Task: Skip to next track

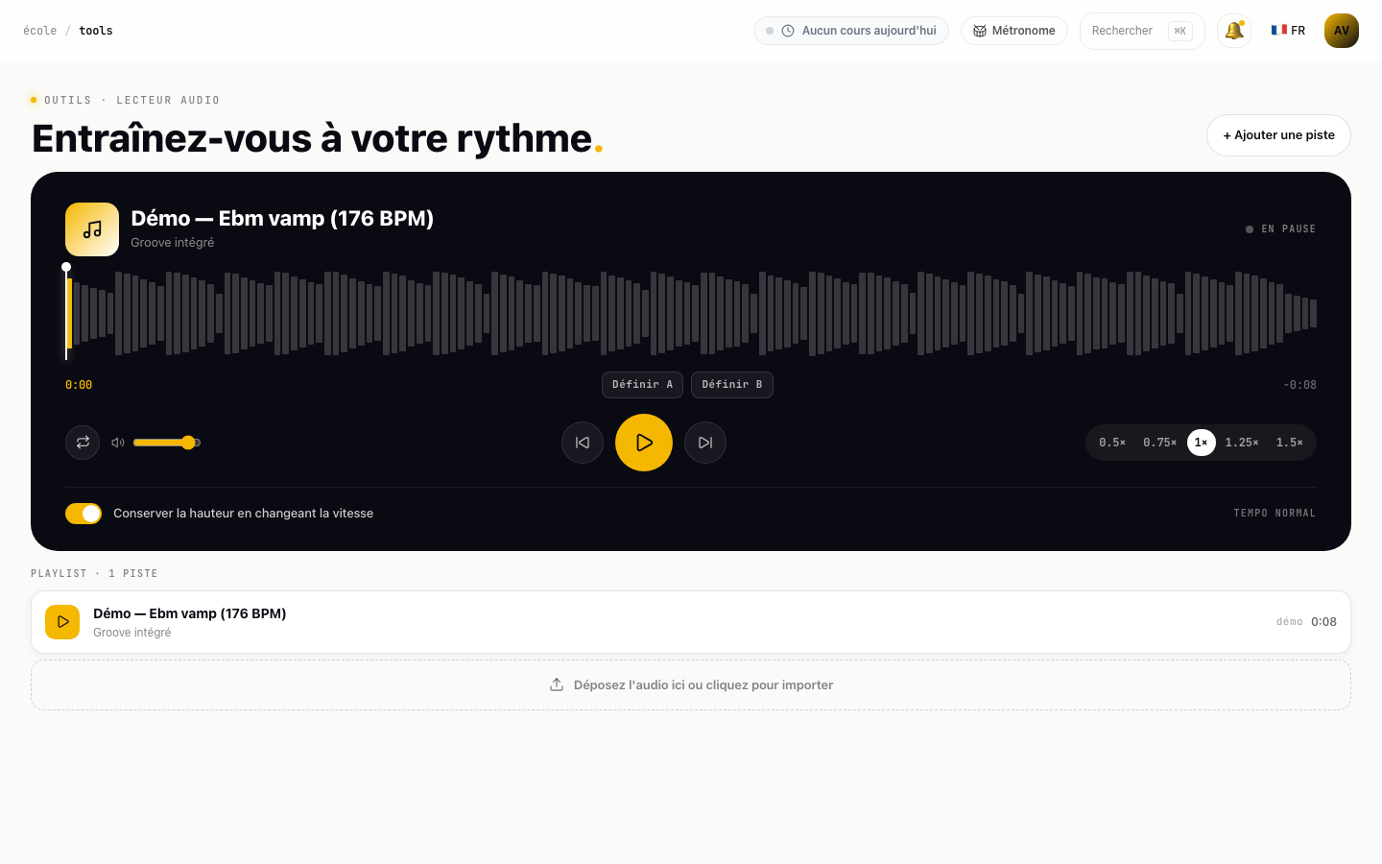Action: (705, 443)
